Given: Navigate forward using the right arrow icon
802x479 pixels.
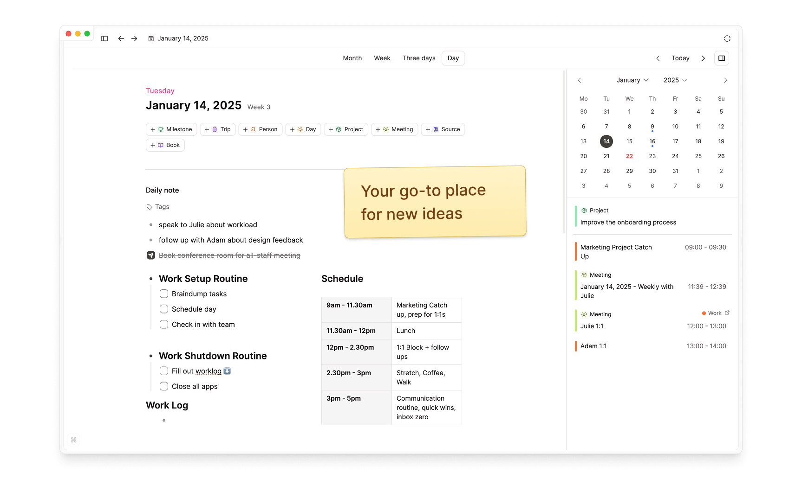Looking at the screenshot, I should 134,38.
